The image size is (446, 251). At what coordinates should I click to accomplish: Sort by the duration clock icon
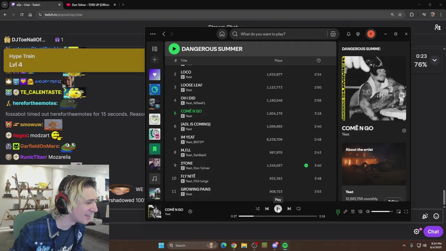318,61
